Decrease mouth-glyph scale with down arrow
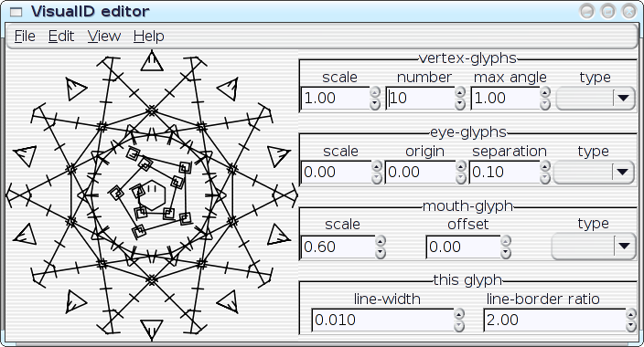This screenshot has width=644, height=347. (381, 253)
